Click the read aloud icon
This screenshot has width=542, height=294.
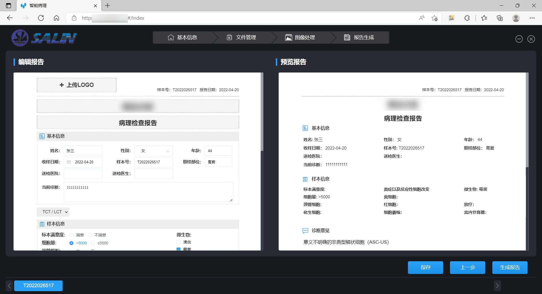click(x=422, y=18)
